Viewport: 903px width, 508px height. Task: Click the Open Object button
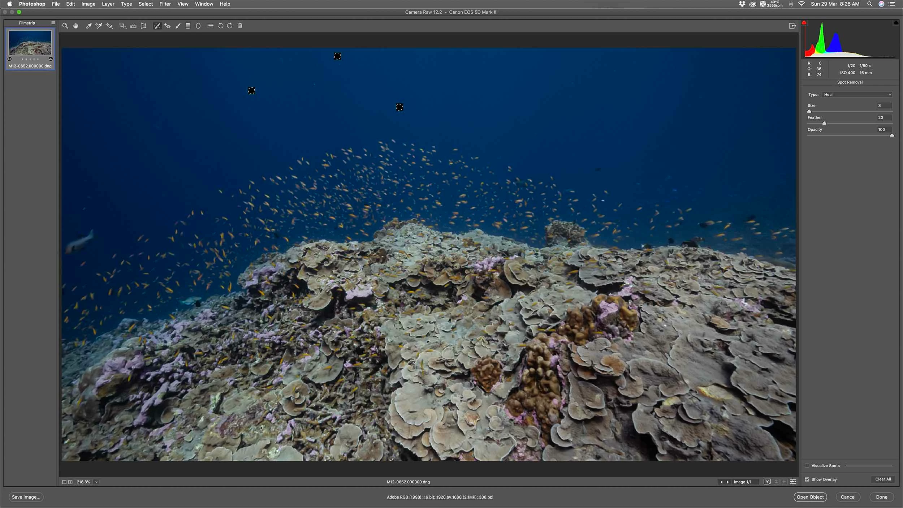pyautogui.click(x=810, y=497)
